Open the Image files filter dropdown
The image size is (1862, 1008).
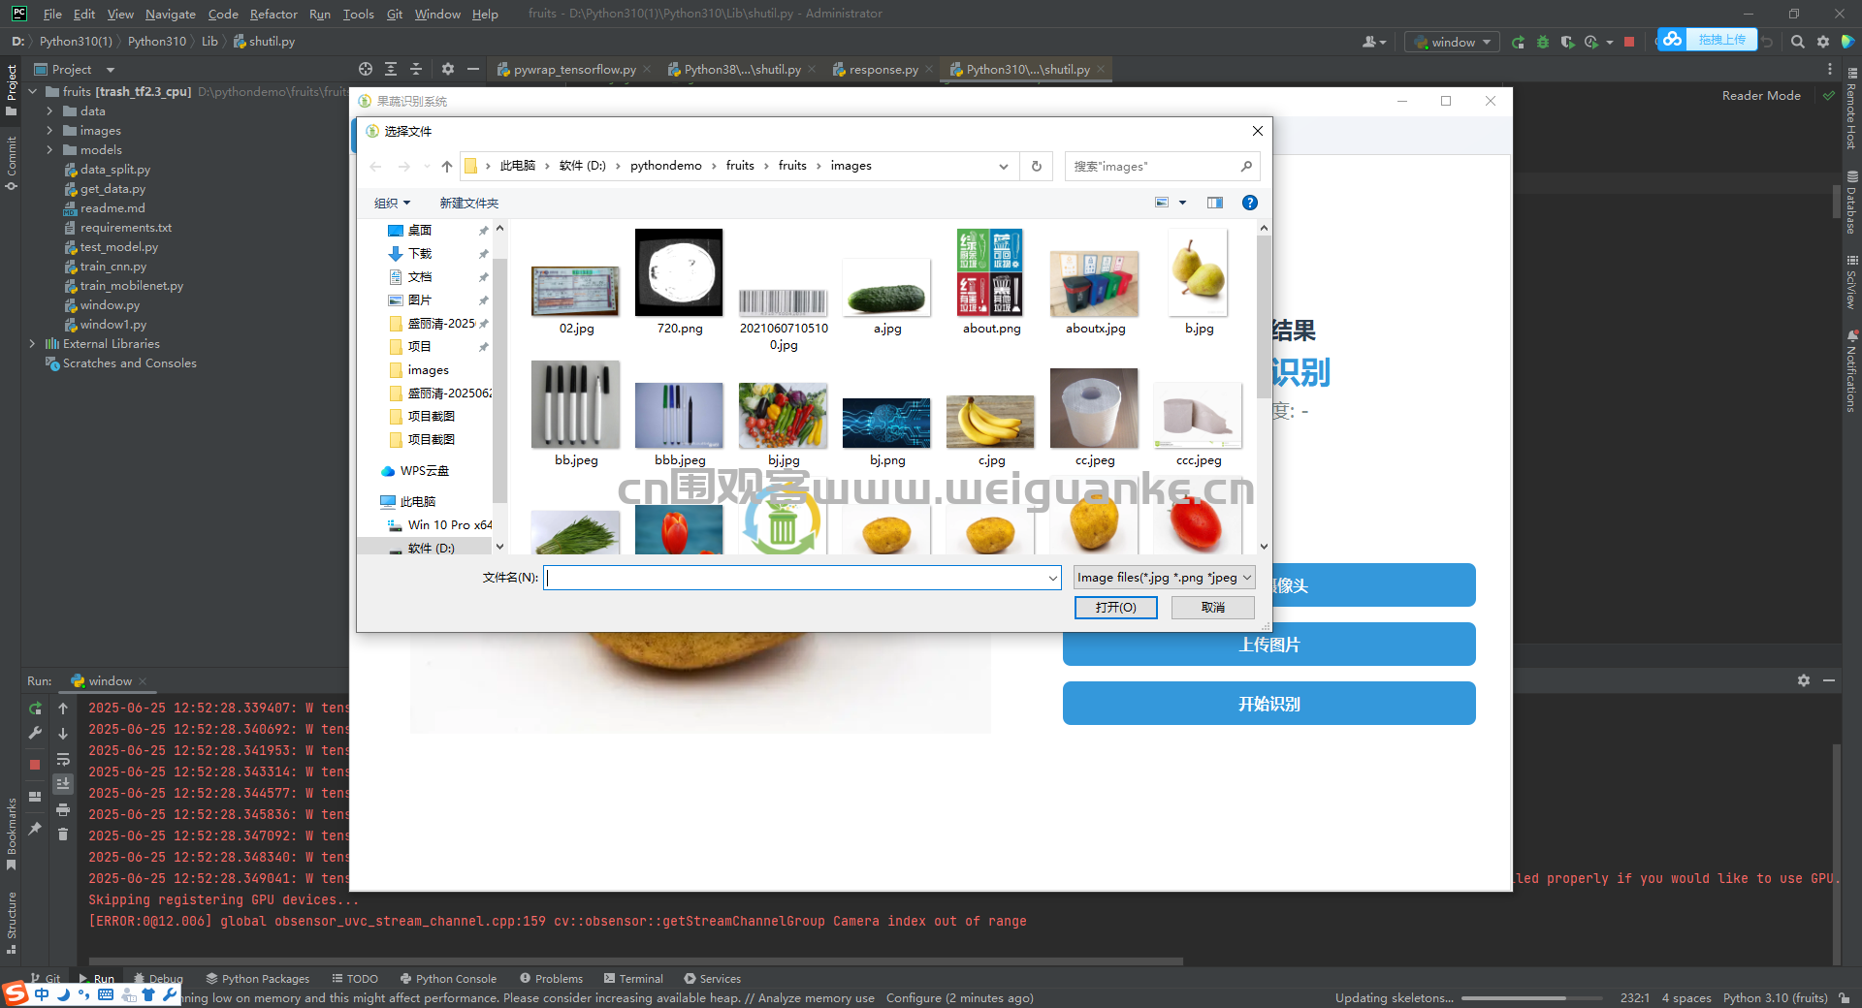[x=1247, y=577]
